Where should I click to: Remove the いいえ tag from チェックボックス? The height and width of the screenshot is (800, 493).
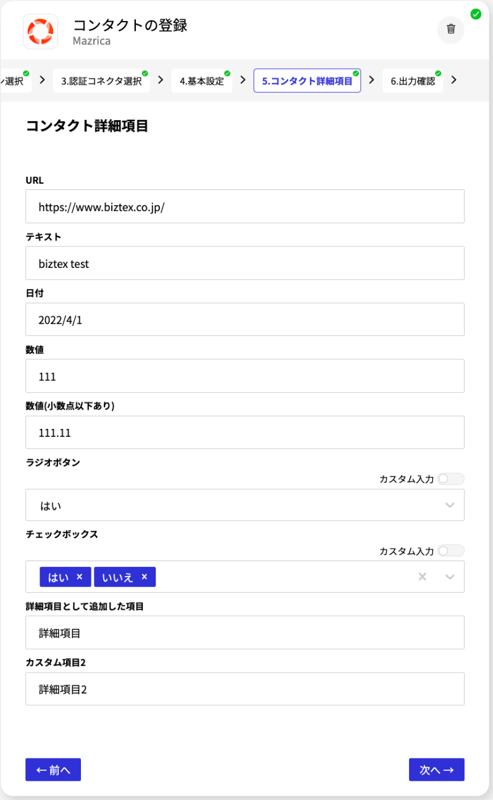click(x=144, y=577)
